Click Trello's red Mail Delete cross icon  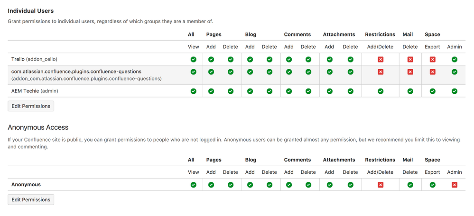pyautogui.click(x=410, y=60)
